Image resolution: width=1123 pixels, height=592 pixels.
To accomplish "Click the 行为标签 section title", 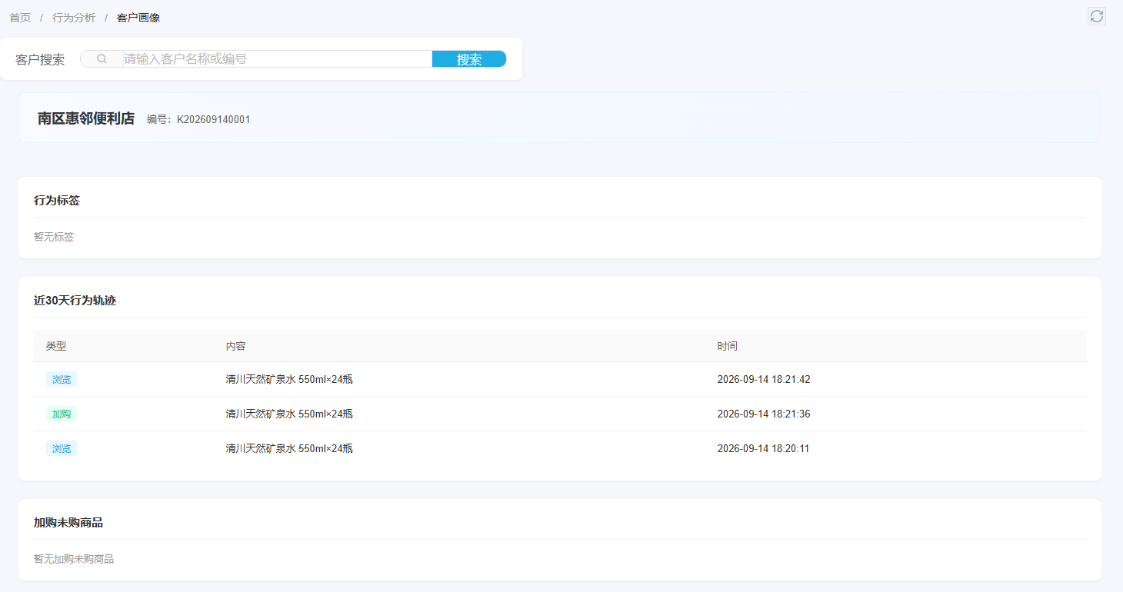I will click(x=57, y=201).
